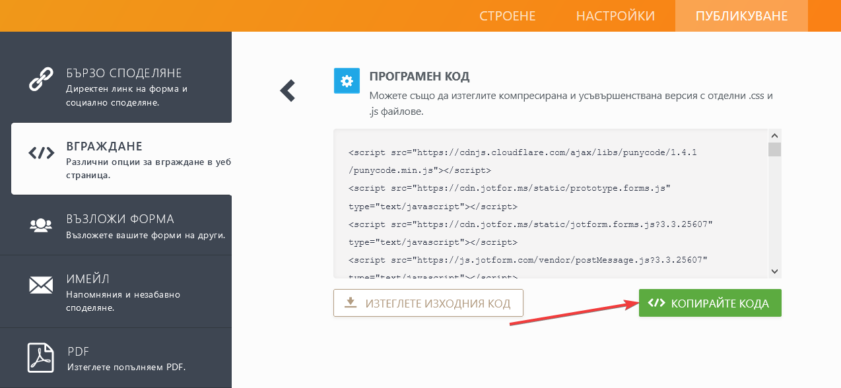Click the download arrow icon in the source code button
This screenshot has height=388, width=841.
click(x=351, y=303)
